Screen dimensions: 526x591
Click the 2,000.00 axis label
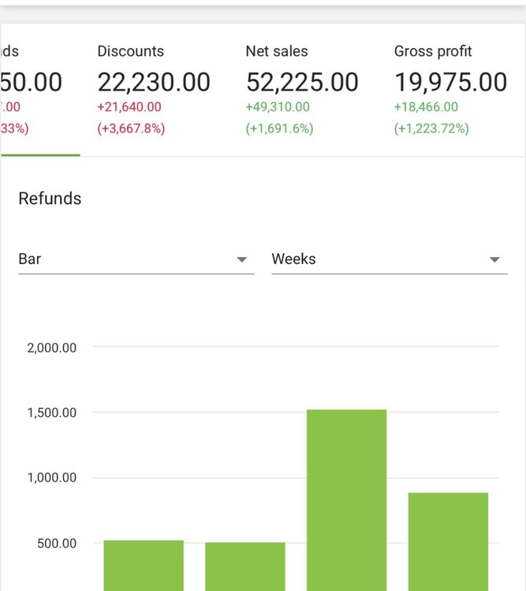point(52,348)
